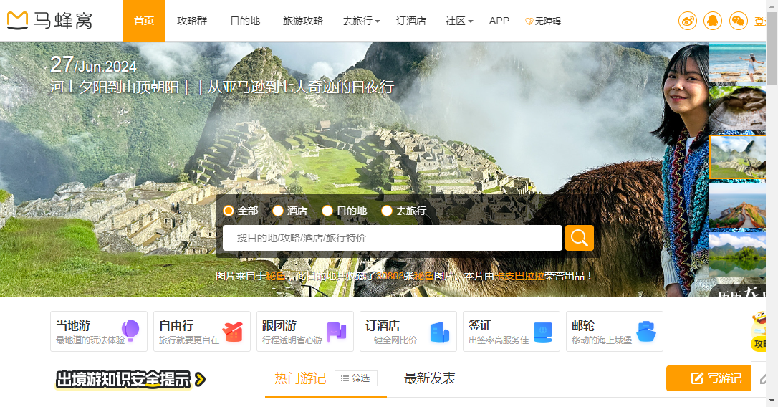Open 当地游 local tours balloon tile

(99, 331)
